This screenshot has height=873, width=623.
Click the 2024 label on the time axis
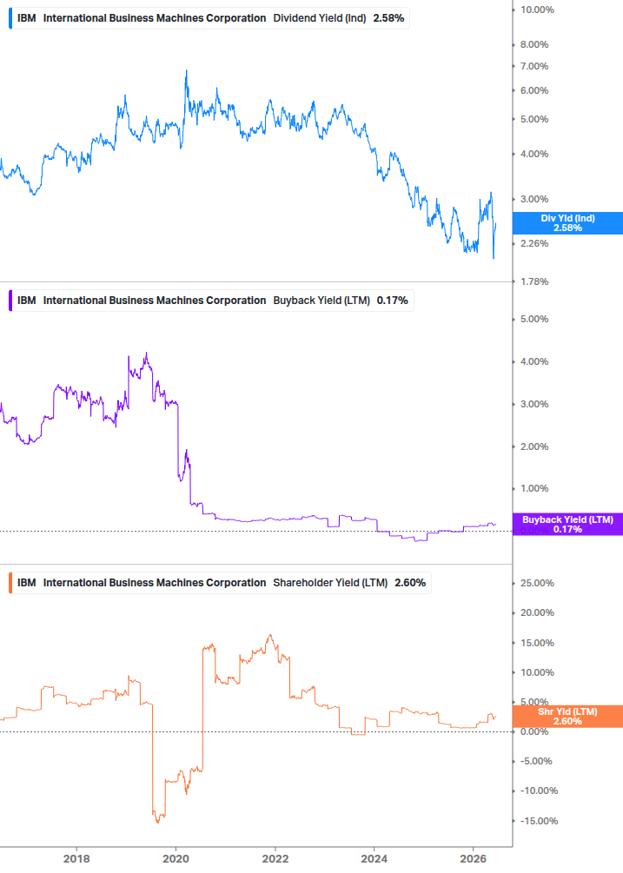(x=374, y=859)
